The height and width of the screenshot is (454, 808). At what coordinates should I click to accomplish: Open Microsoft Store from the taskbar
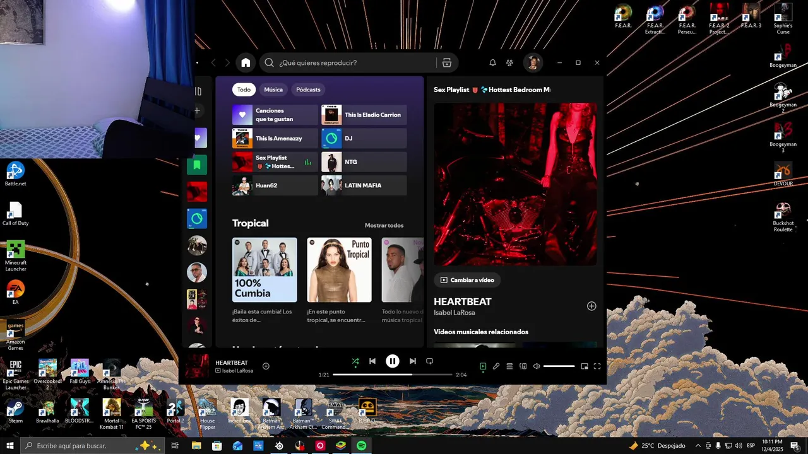pyautogui.click(x=217, y=446)
